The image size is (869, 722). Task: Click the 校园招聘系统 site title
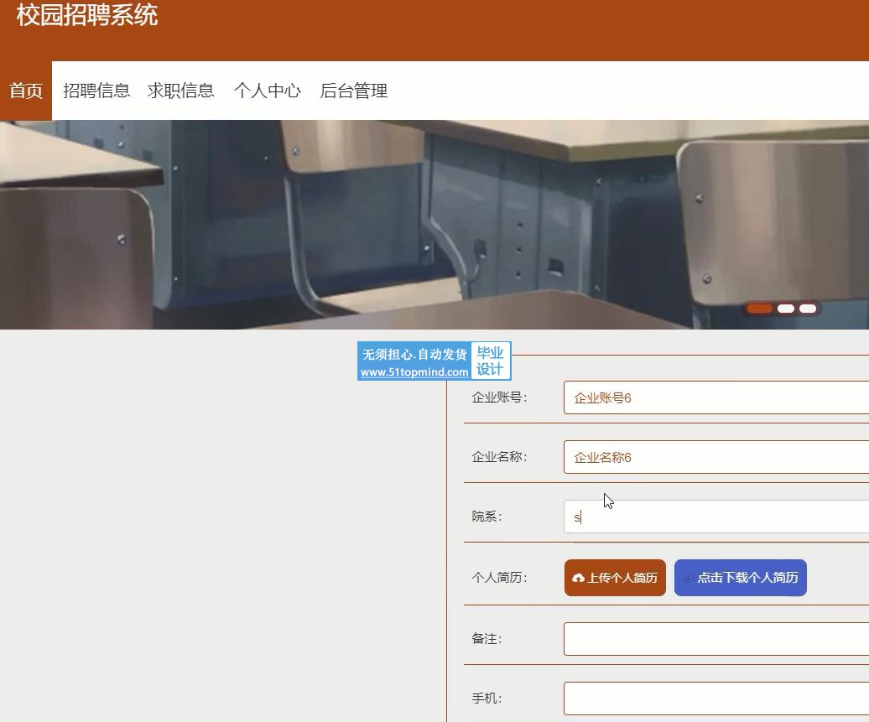point(87,14)
